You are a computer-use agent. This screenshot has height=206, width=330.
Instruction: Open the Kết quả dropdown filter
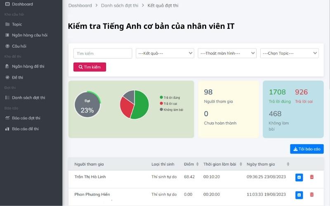tap(165, 53)
